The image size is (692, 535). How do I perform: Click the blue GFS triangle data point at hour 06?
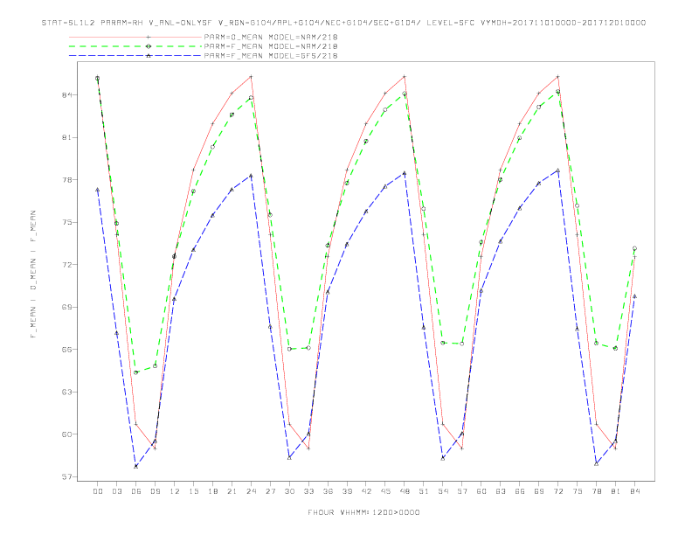click(136, 466)
